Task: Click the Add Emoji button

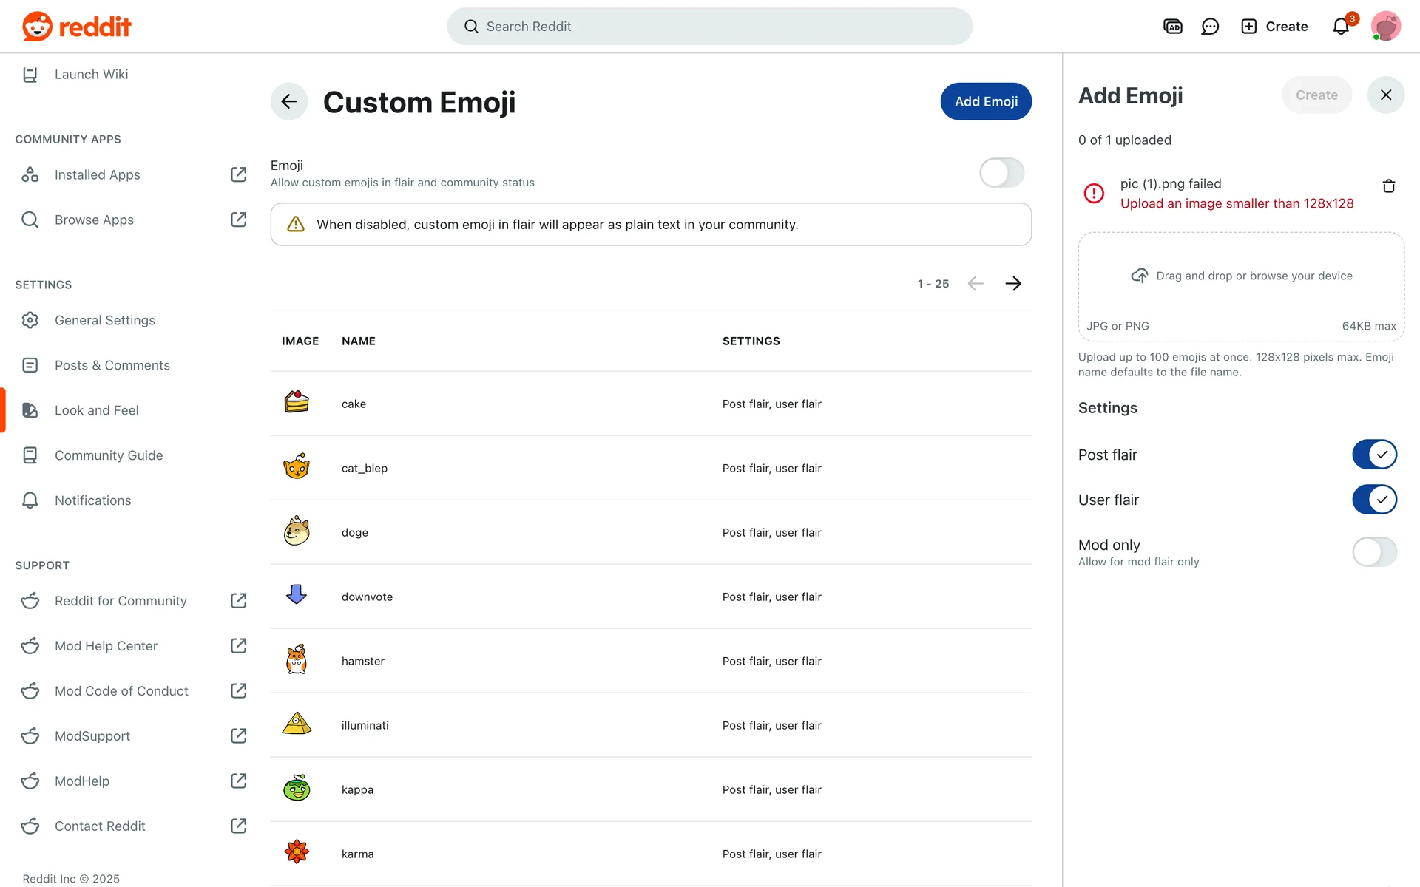Action: click(x=985, y=101)
